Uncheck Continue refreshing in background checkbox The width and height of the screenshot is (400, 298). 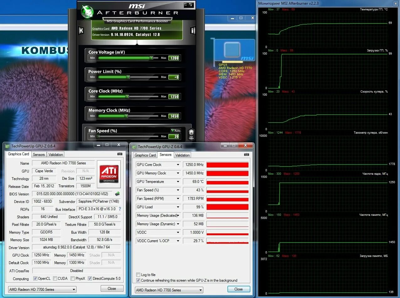tap(138, 280)
